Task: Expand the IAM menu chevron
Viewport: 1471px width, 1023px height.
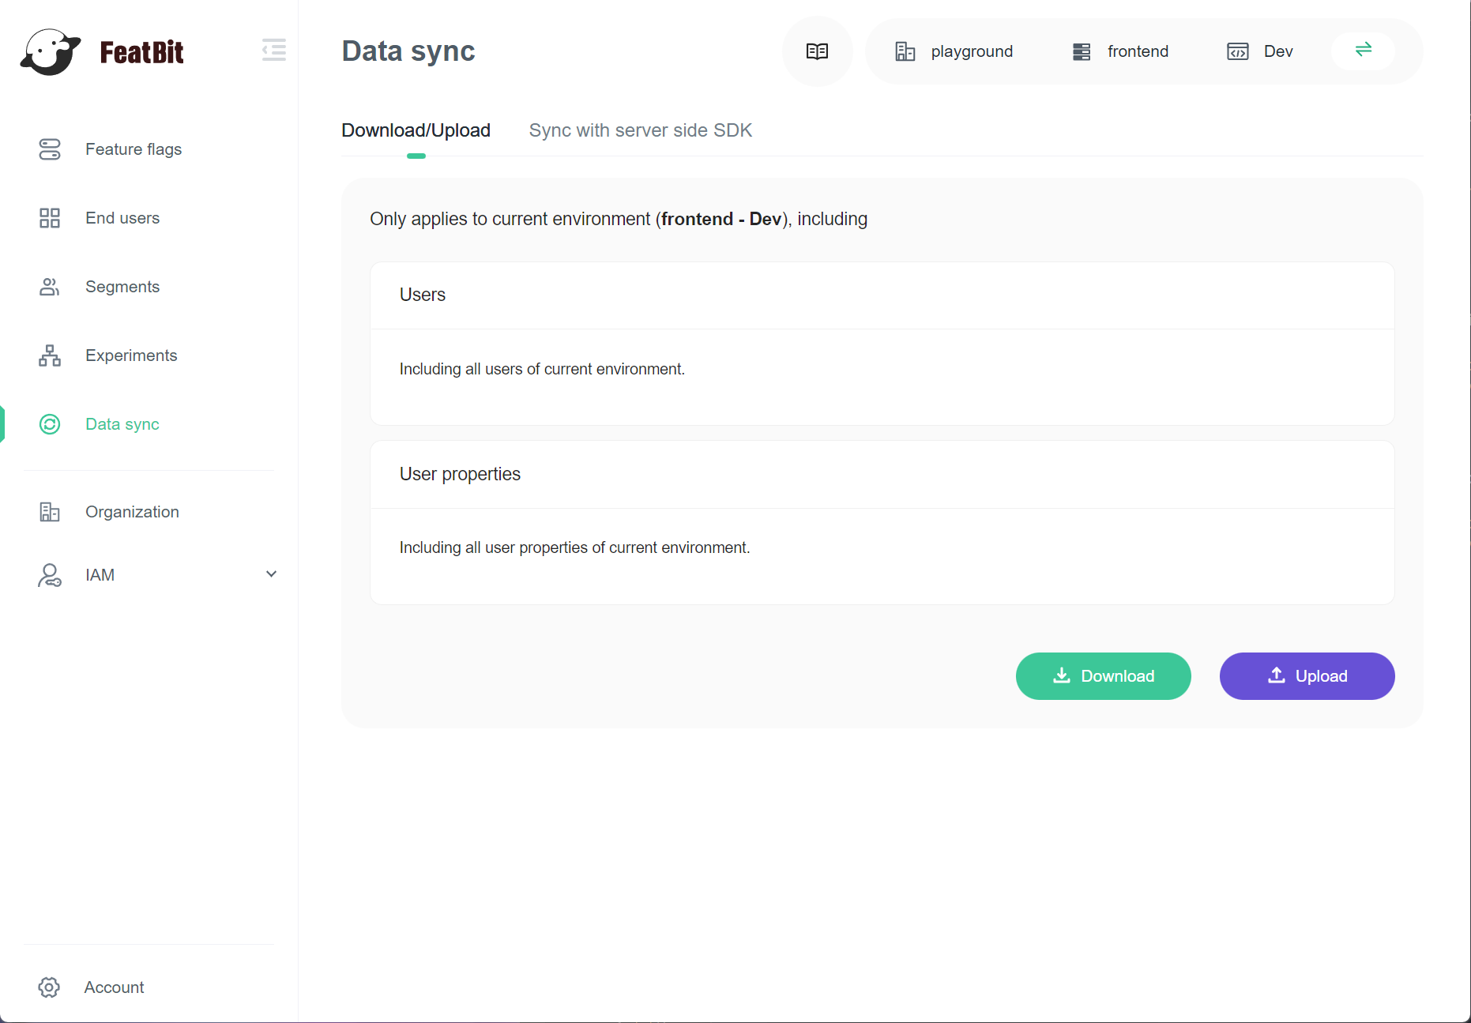Action: click(271, 574)
